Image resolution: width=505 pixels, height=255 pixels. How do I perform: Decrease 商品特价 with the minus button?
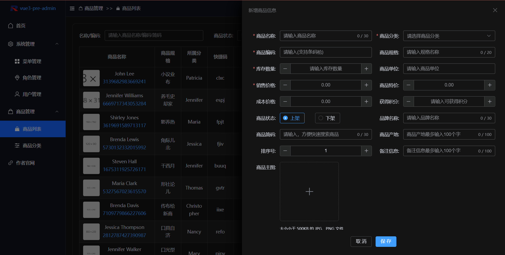(408, 85)
